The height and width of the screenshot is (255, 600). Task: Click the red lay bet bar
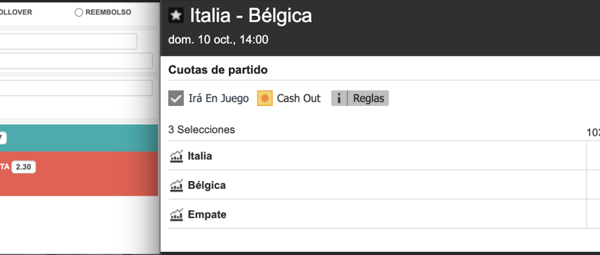[x=79, y=174]
